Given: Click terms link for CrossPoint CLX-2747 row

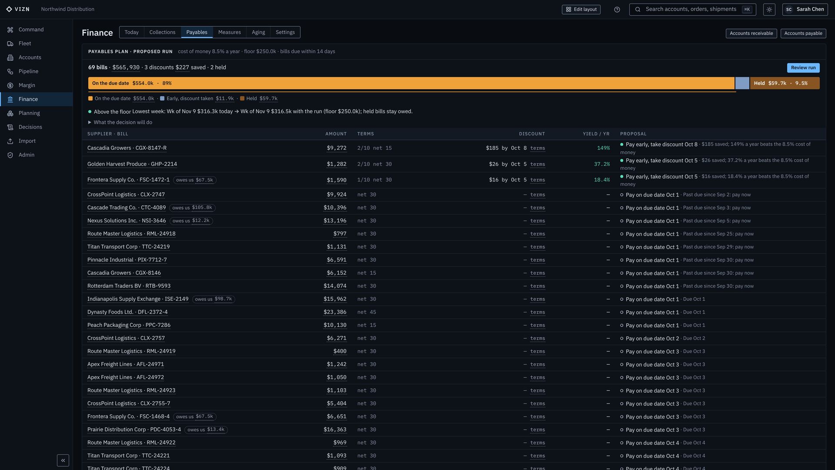Looking at the screenshot, I should [x=538, y=195].
